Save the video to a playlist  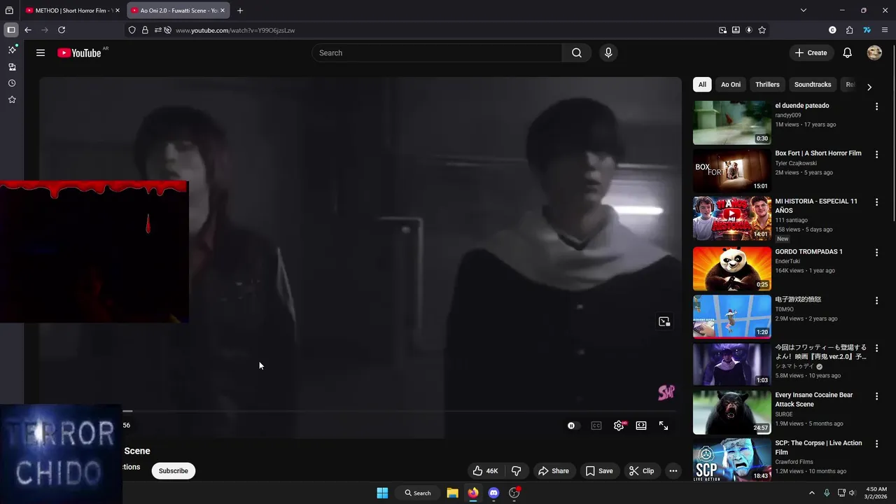tap(600, 471)
